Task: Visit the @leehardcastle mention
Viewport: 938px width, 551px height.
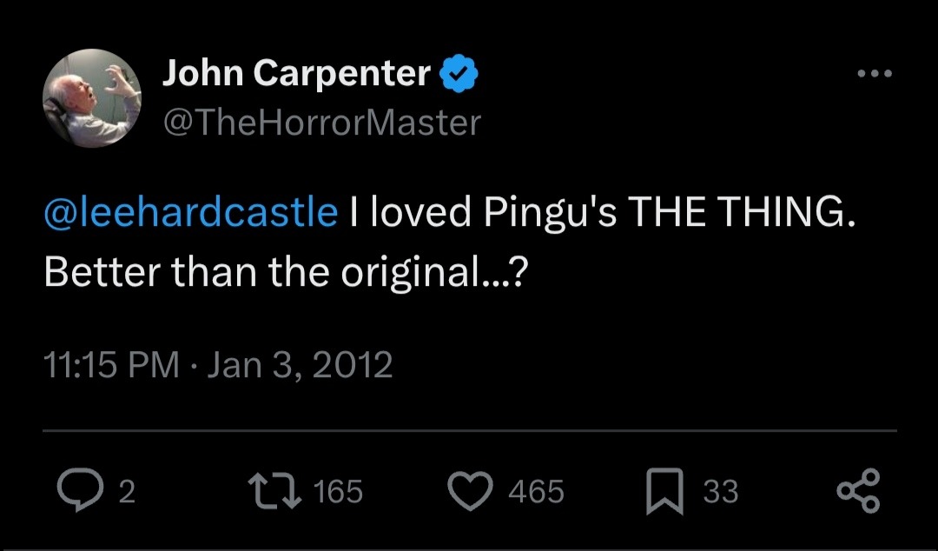Action: [190, 213]
